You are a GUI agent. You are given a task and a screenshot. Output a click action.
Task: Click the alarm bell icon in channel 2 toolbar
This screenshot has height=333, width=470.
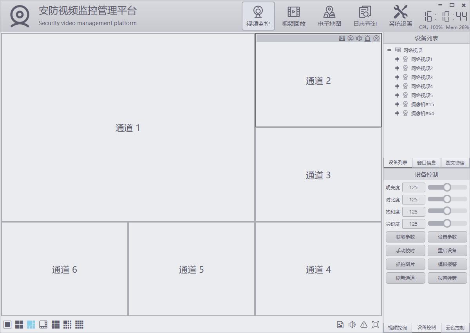pos(367,38)
